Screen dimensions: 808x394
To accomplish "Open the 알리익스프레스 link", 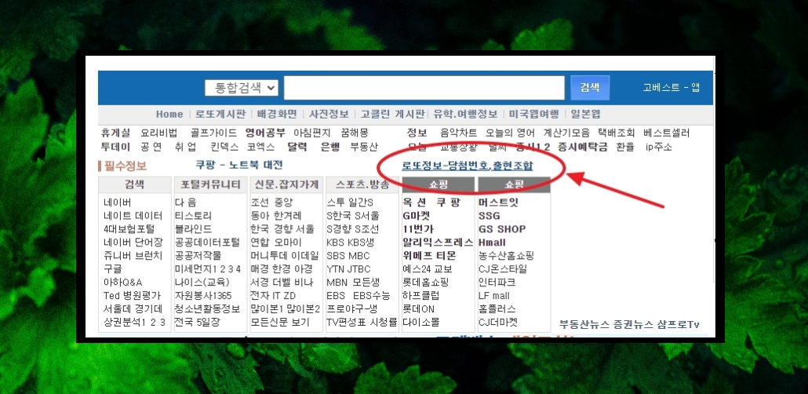I will tap(438, 243).
